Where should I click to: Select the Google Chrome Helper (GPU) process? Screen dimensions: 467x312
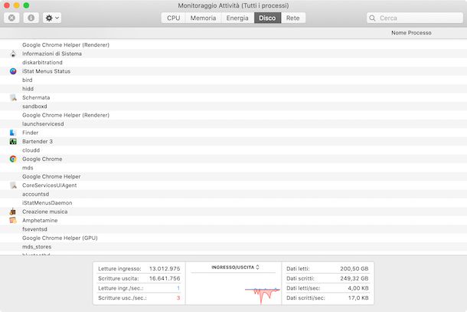[60, 238]
